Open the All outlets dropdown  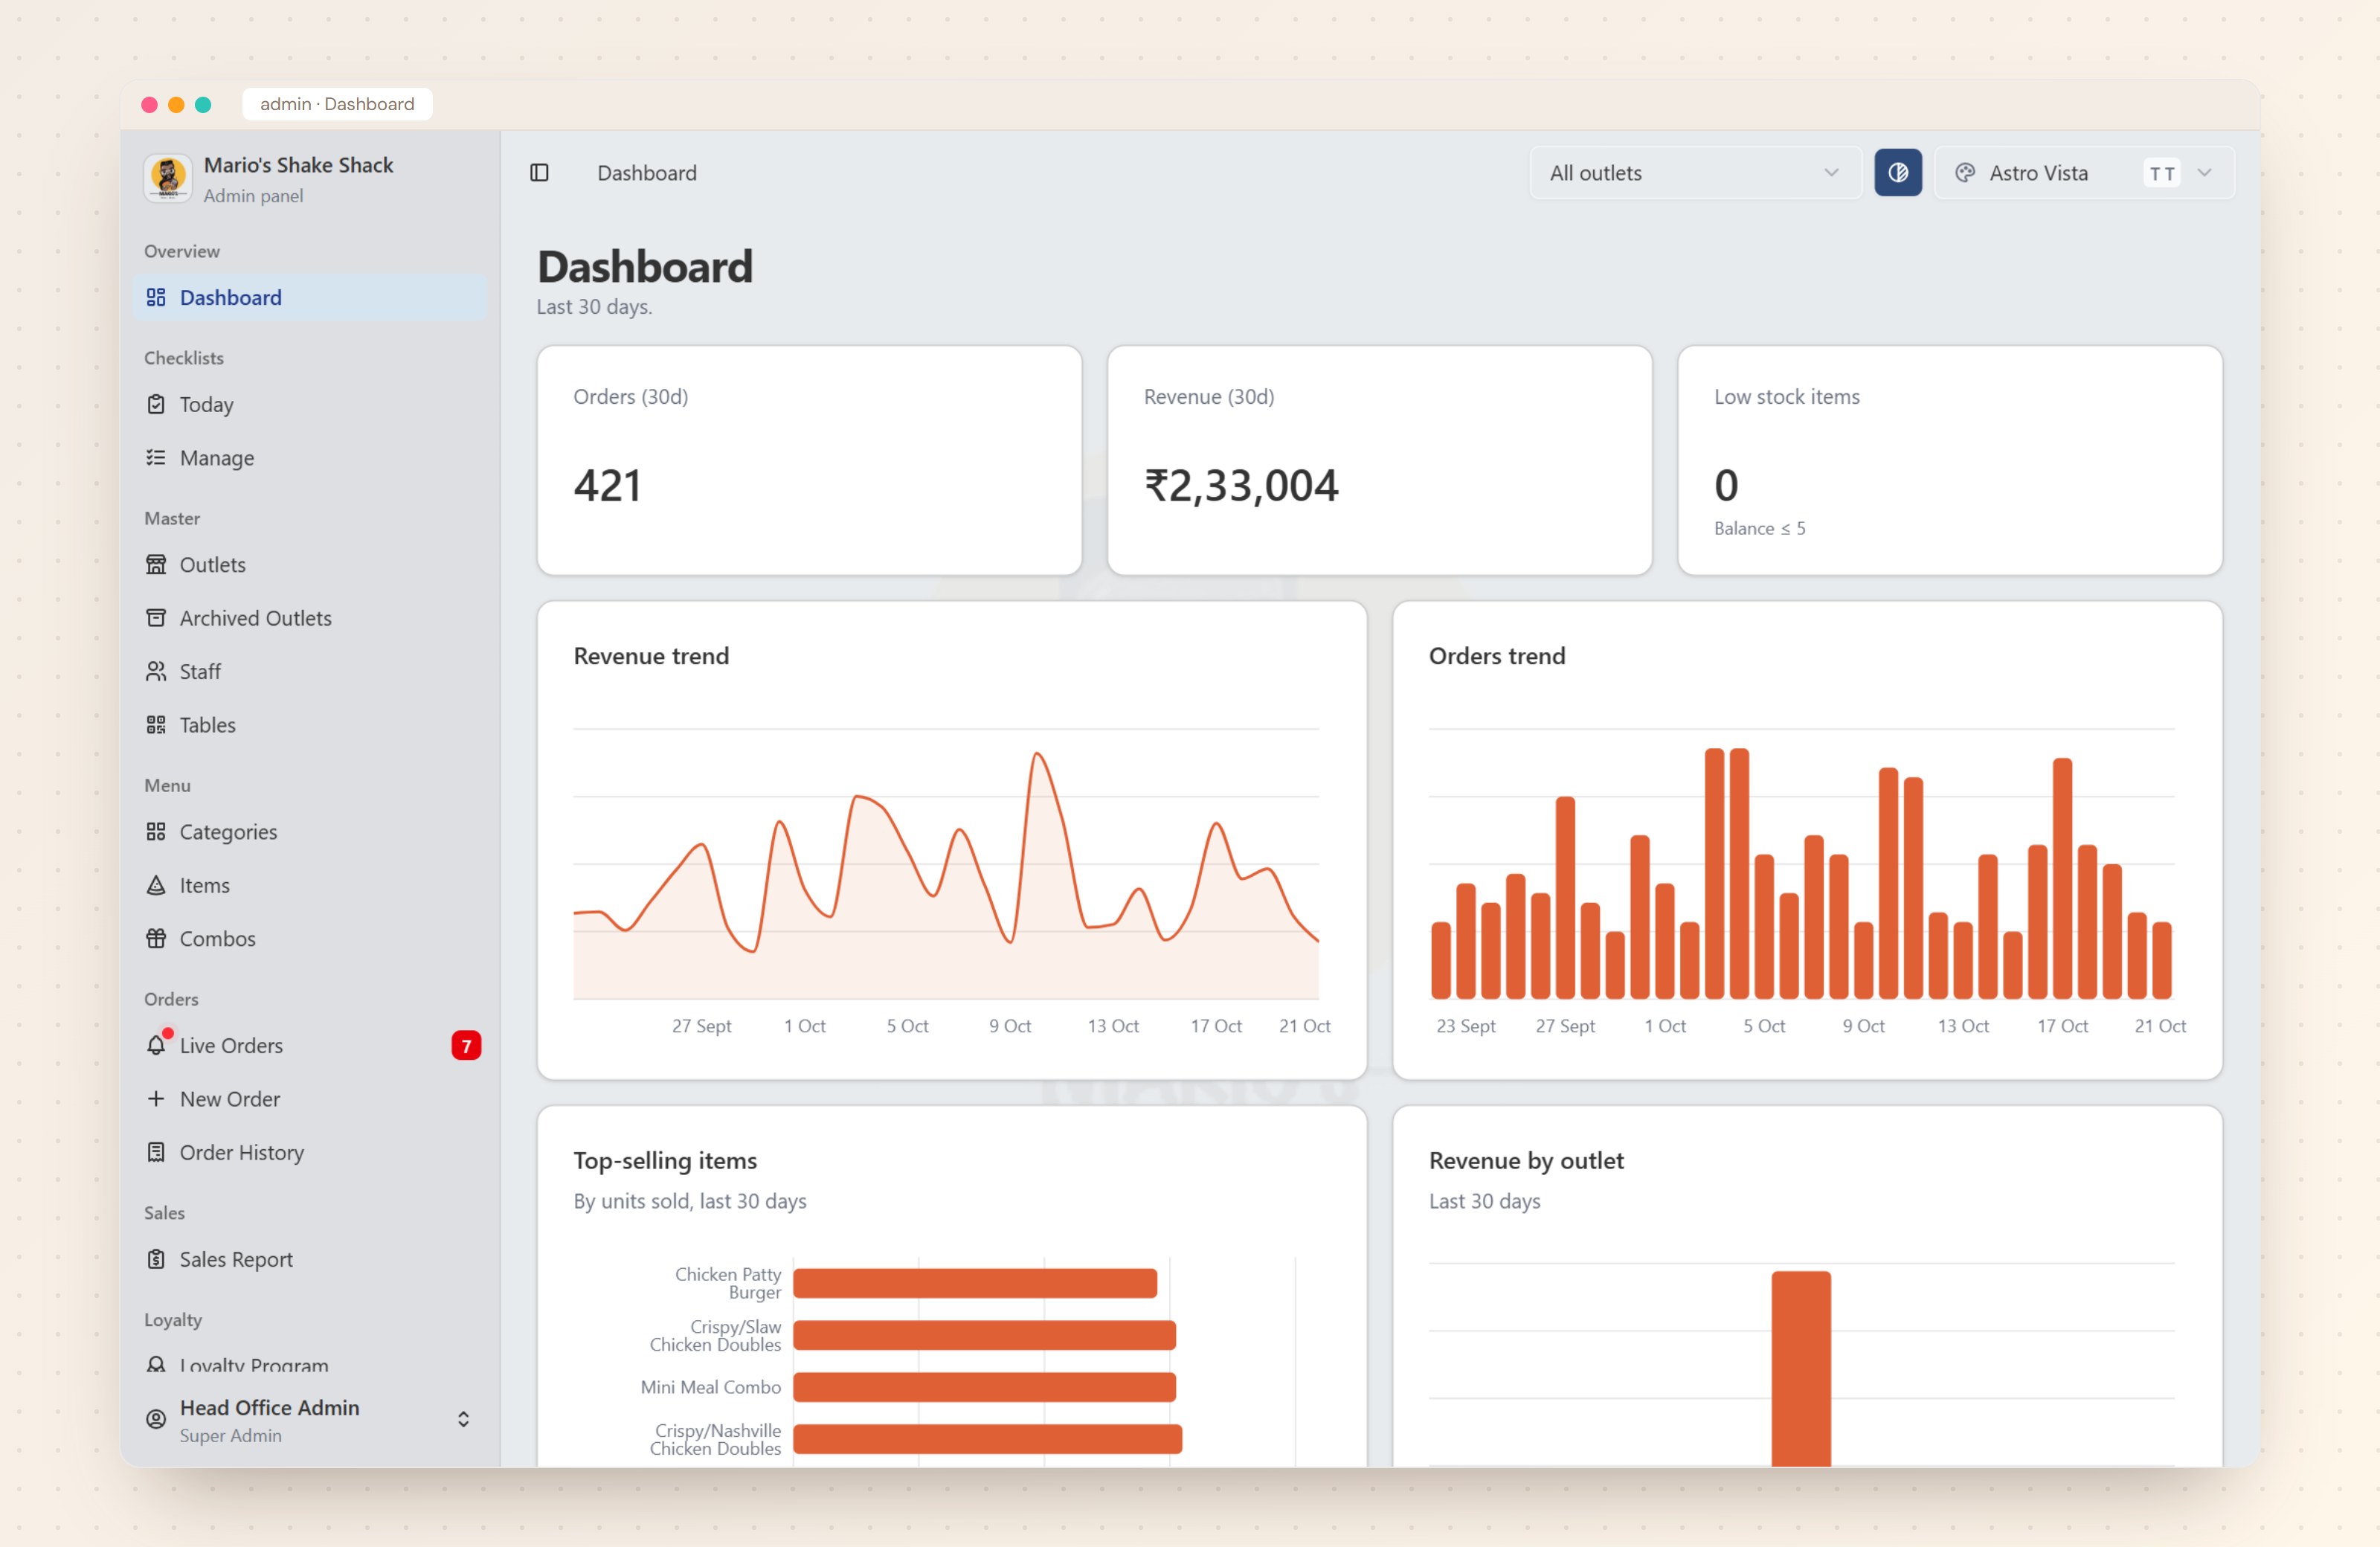click(x=1694, y=173)
